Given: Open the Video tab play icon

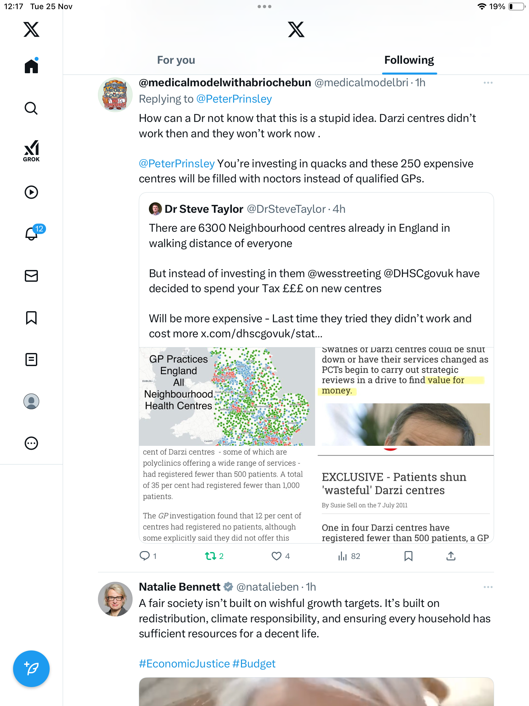Looking at the screenshot, I should point(31,192).
